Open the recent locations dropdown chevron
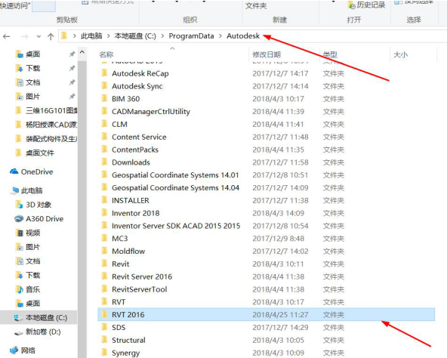 point(39,36)
